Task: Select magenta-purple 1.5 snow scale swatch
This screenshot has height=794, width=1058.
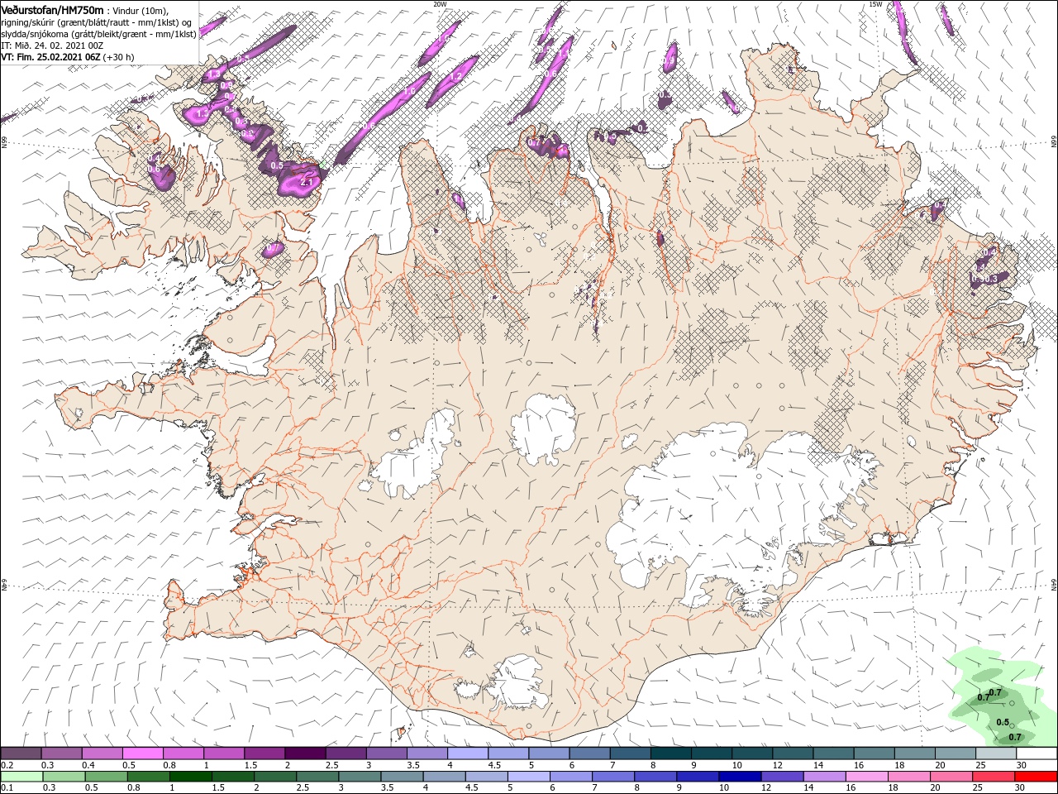Action: 264,753
